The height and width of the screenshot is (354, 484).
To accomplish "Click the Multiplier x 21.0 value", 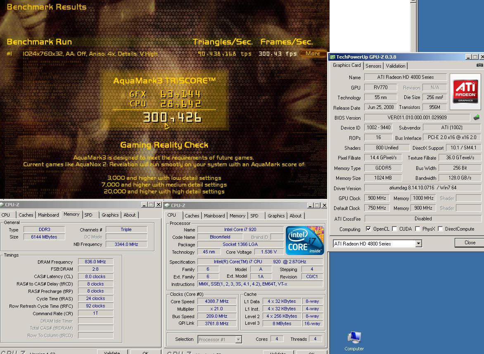I will pos(217,309).
